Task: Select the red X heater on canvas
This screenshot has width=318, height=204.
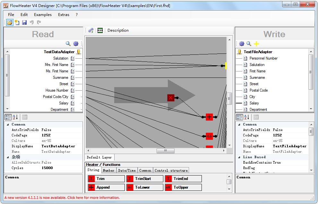Action: (171, 98)
